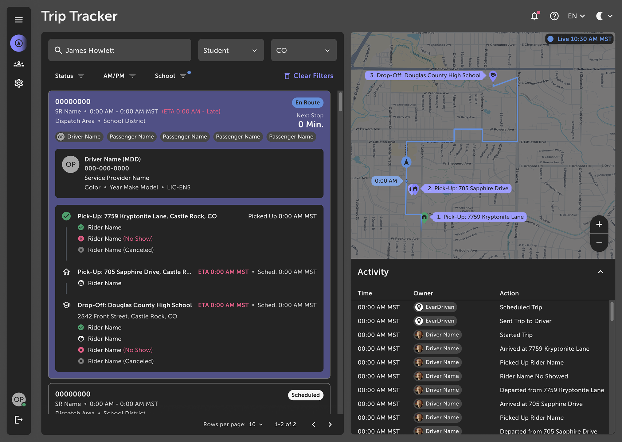Zoom in on the map
The height and width of the screenshot is (442, 622).
point(599,224)
